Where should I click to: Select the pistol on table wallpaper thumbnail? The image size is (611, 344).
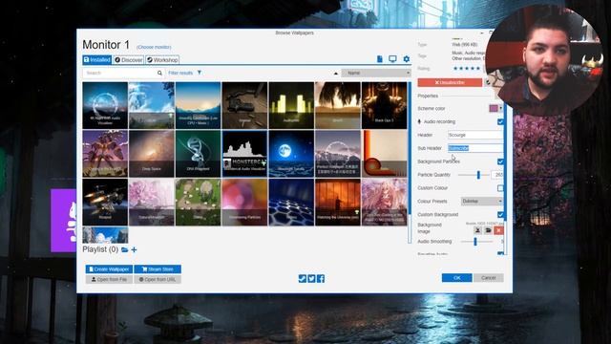click(x=244, y=105)
